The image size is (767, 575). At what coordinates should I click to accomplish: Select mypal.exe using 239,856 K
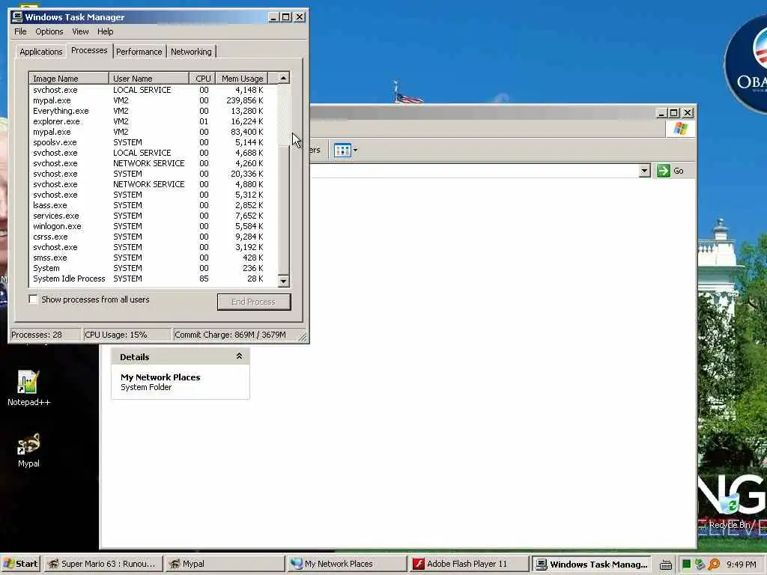(153, 100)
